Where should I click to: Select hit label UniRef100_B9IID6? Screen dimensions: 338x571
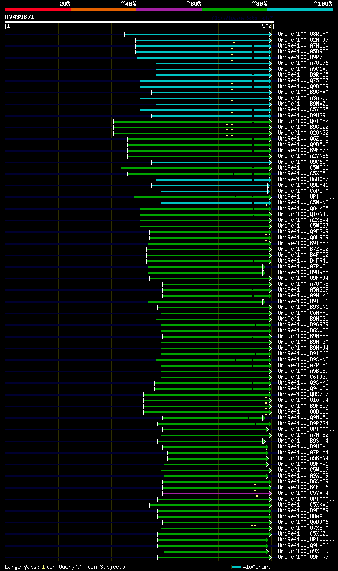point(303,302)
